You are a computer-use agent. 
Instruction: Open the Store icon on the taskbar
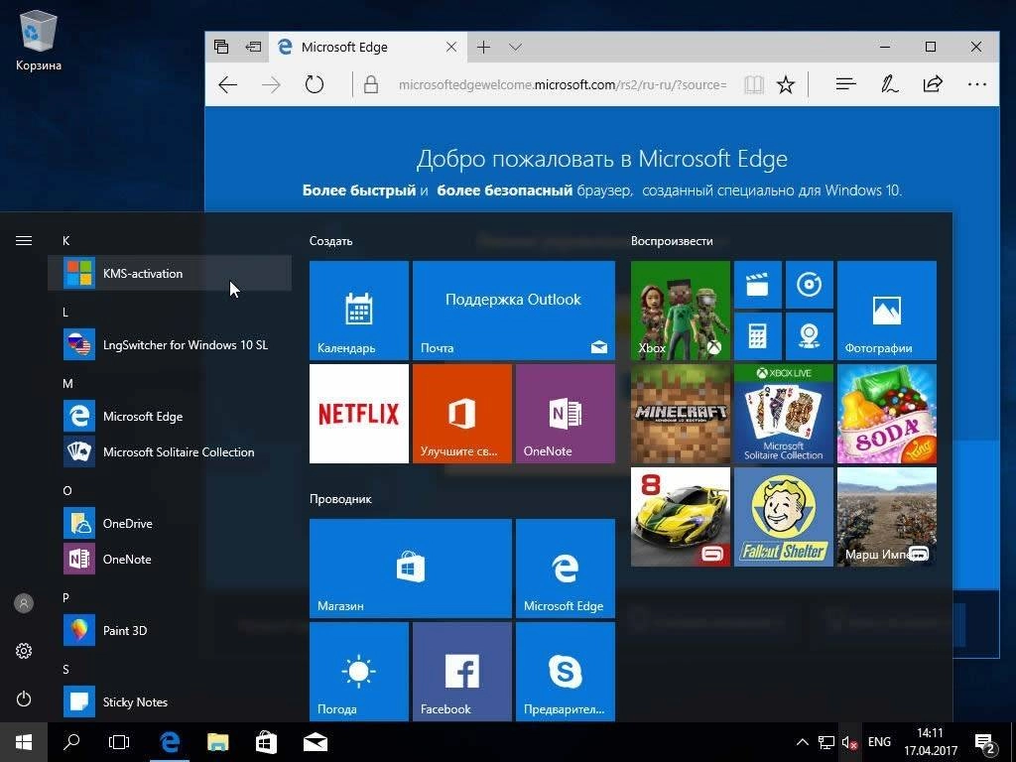pos(266,742)
